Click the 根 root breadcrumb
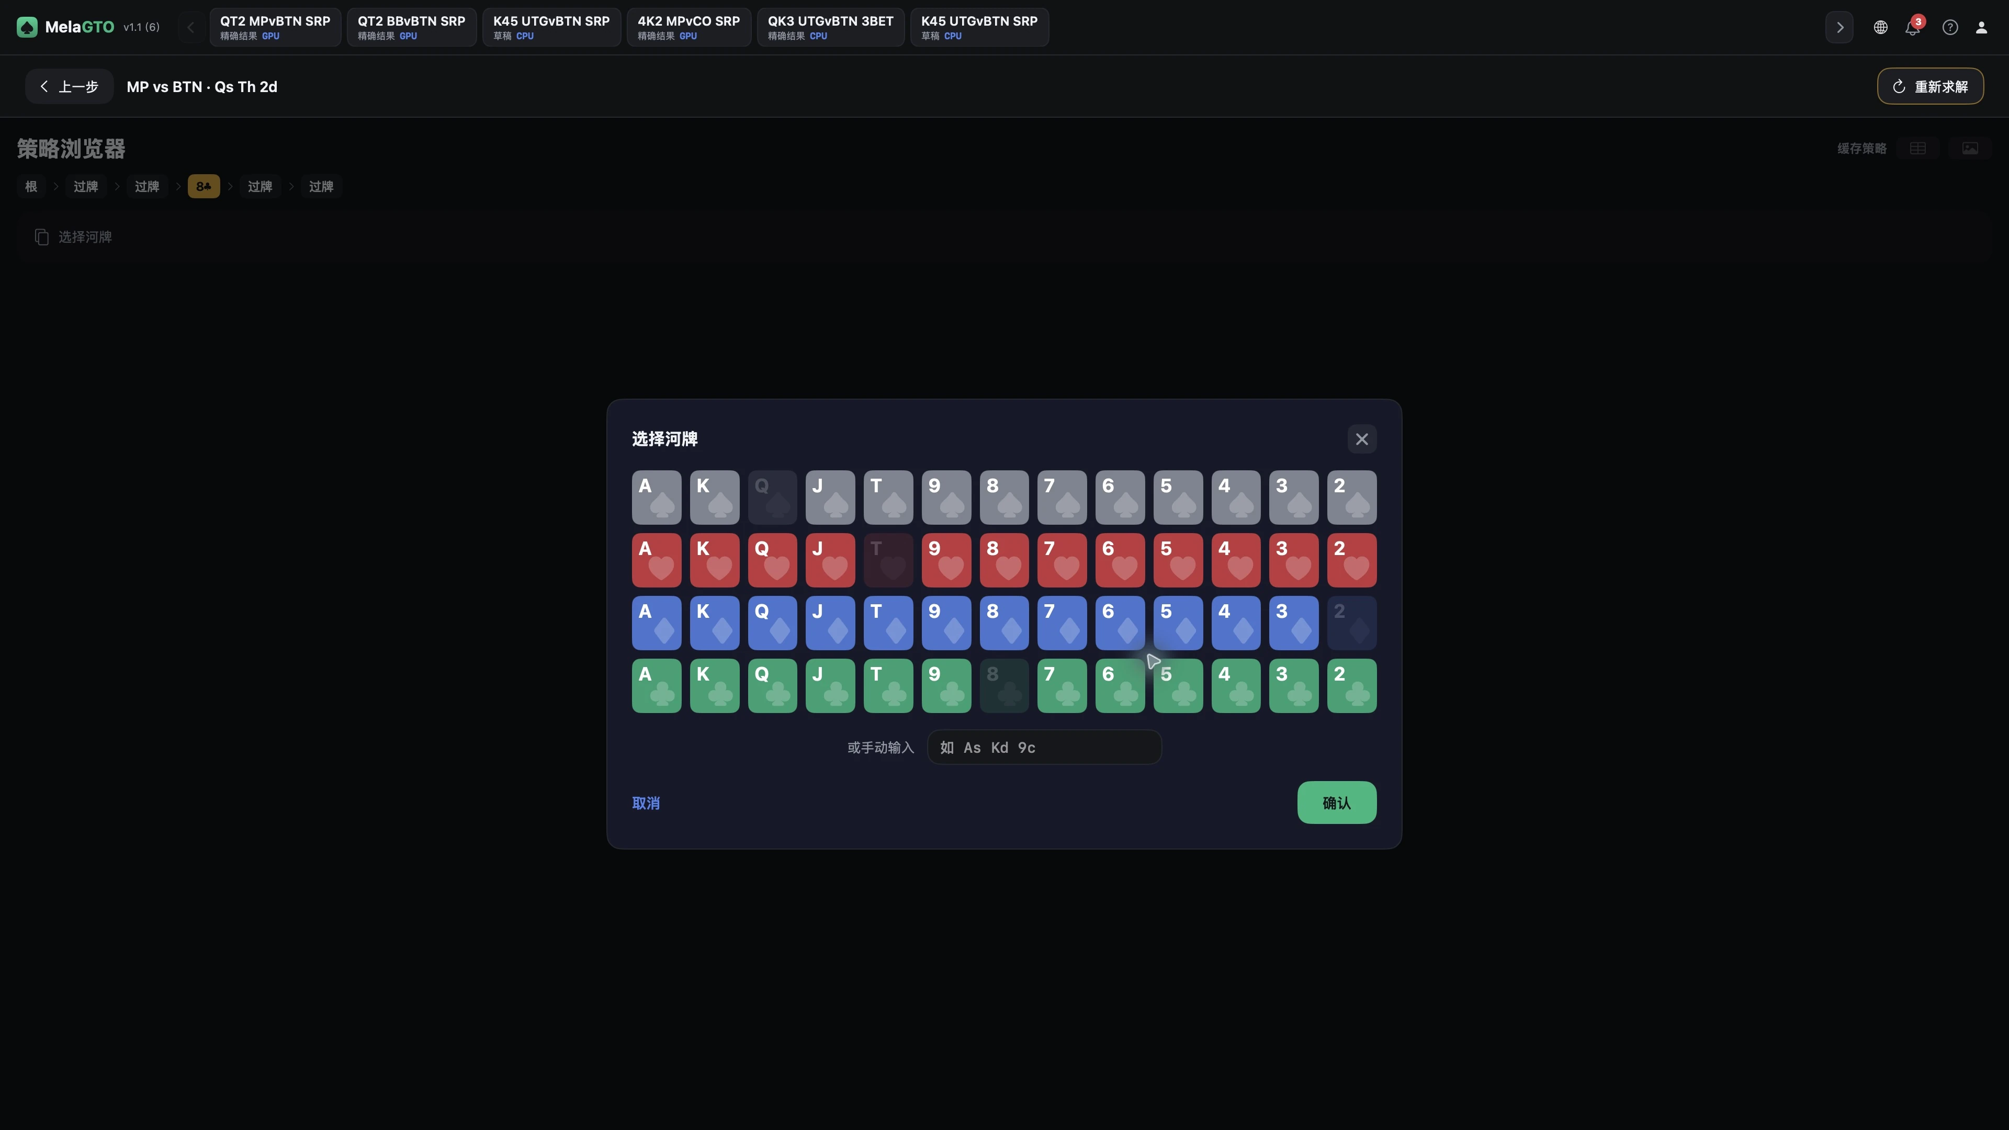Viewport: 2009px width, 1130px height. coord(31,186)
